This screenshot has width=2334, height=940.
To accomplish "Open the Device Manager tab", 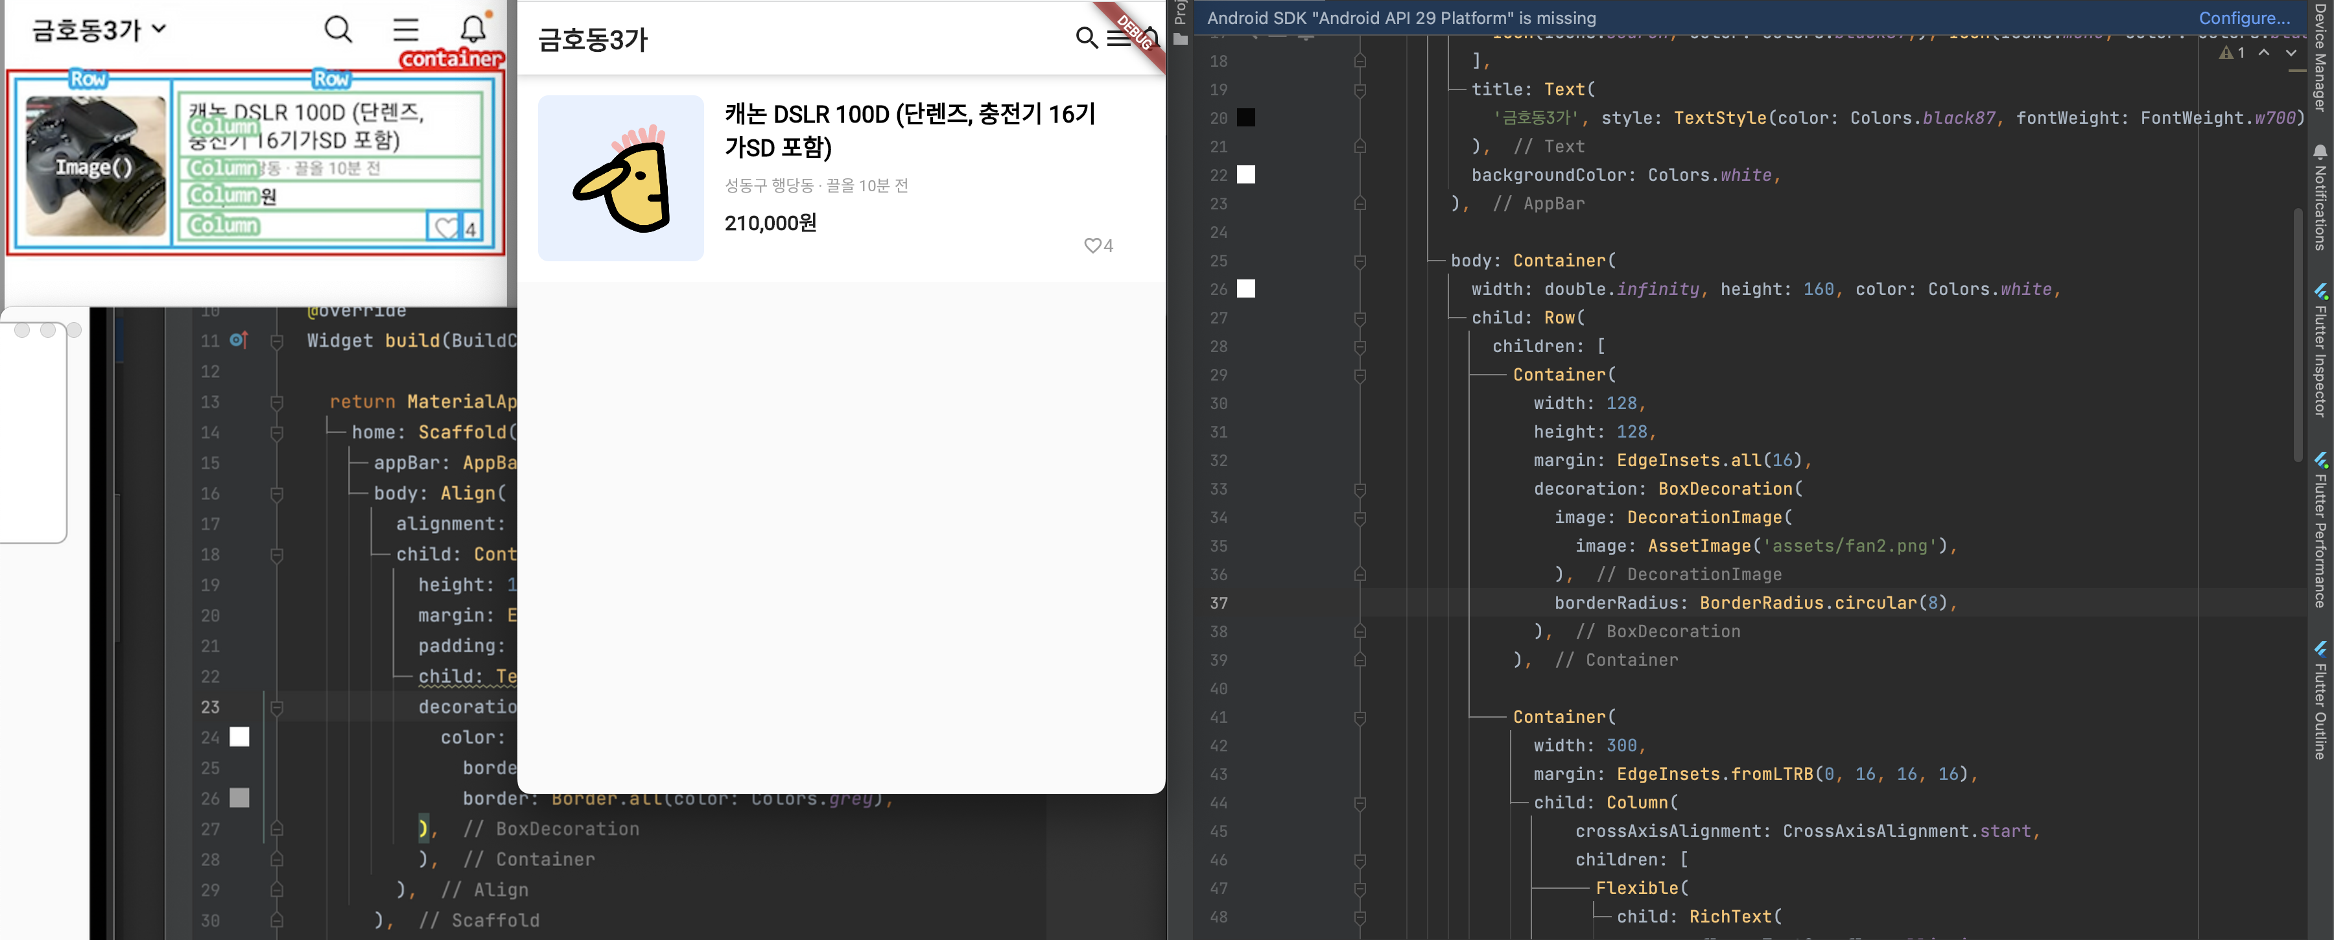I will [x=2320, y=56].
